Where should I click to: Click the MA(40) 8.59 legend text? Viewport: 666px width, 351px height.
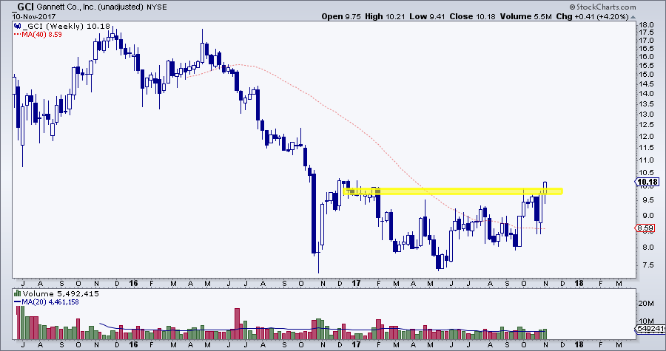pos(42,34)
